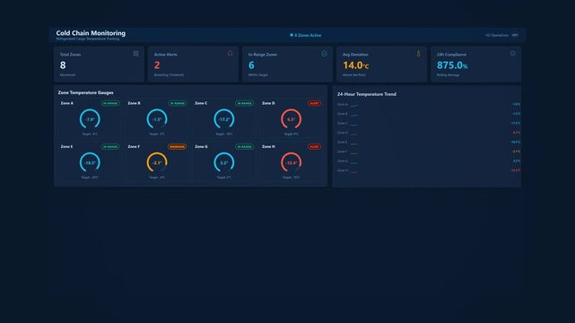Select the Zone B circular temperature gauge
575x323 pixels.
157,119
